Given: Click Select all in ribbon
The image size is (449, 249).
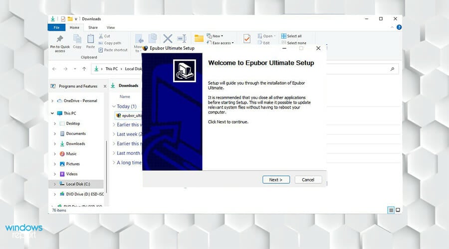Looking at the screenshot, I should point(291,36).
